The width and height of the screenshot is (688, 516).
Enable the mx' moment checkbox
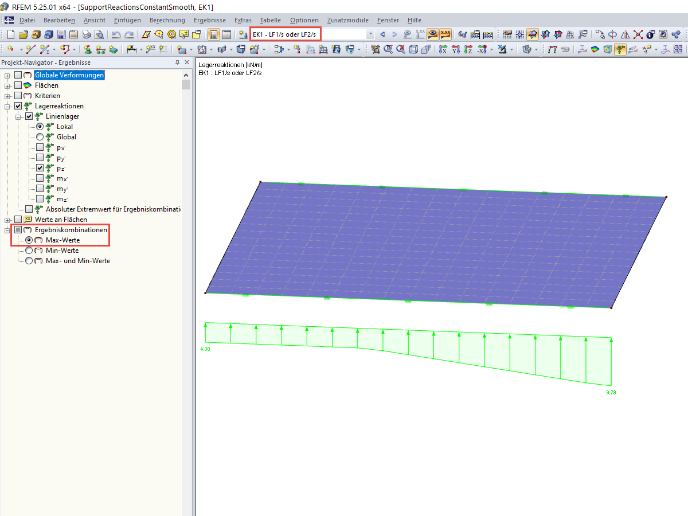point(40,178)
